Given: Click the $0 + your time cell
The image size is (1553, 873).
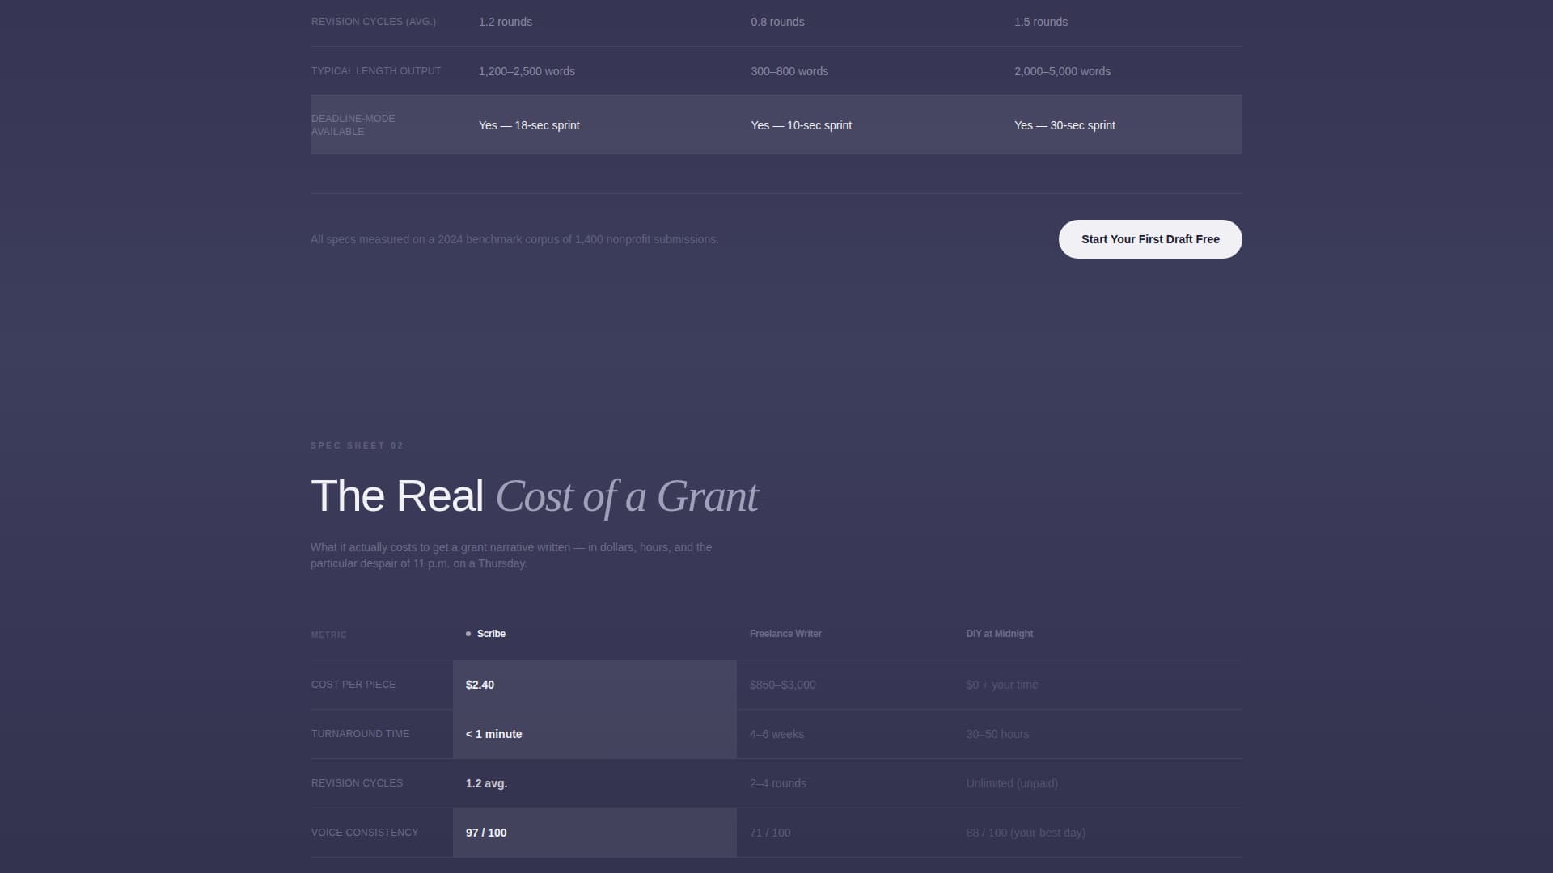Looking at the screenshot, I should pyautogui.click(x=1098, y=685).
